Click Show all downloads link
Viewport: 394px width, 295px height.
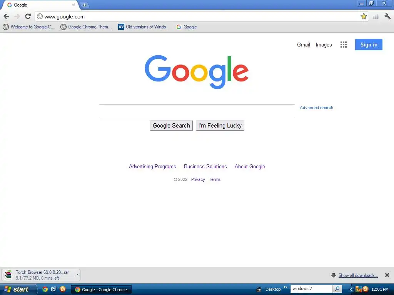pos(358,275)
